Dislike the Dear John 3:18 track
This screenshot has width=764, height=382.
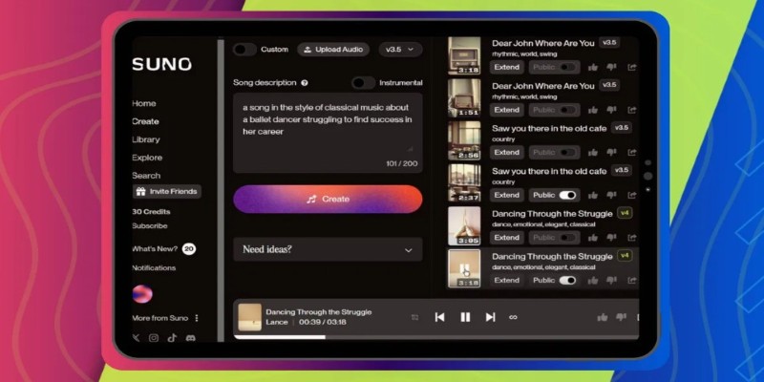coord(611,67)
